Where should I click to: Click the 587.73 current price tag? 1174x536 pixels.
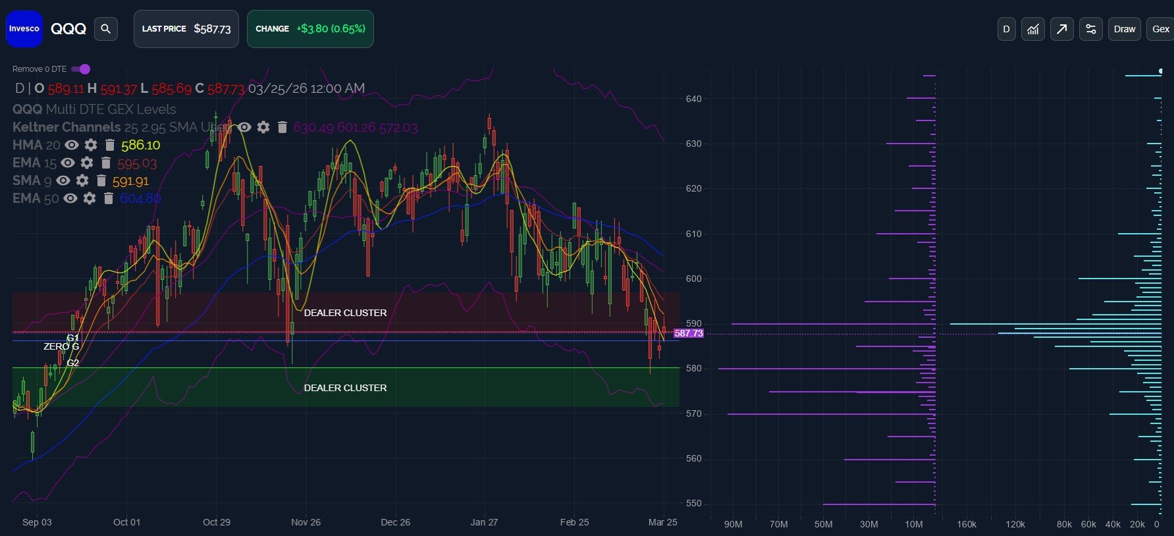(689, 333)
